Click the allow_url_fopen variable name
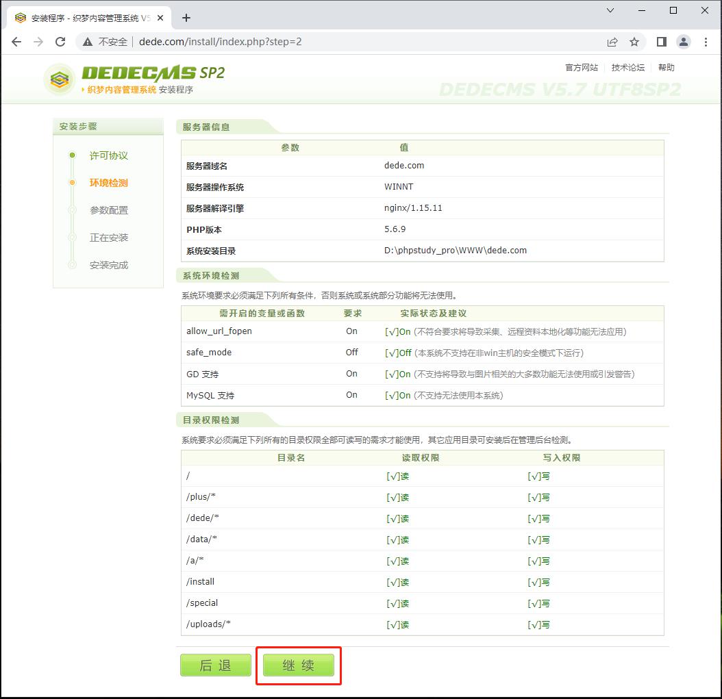 pyautogui.click(x=219, y=331)
